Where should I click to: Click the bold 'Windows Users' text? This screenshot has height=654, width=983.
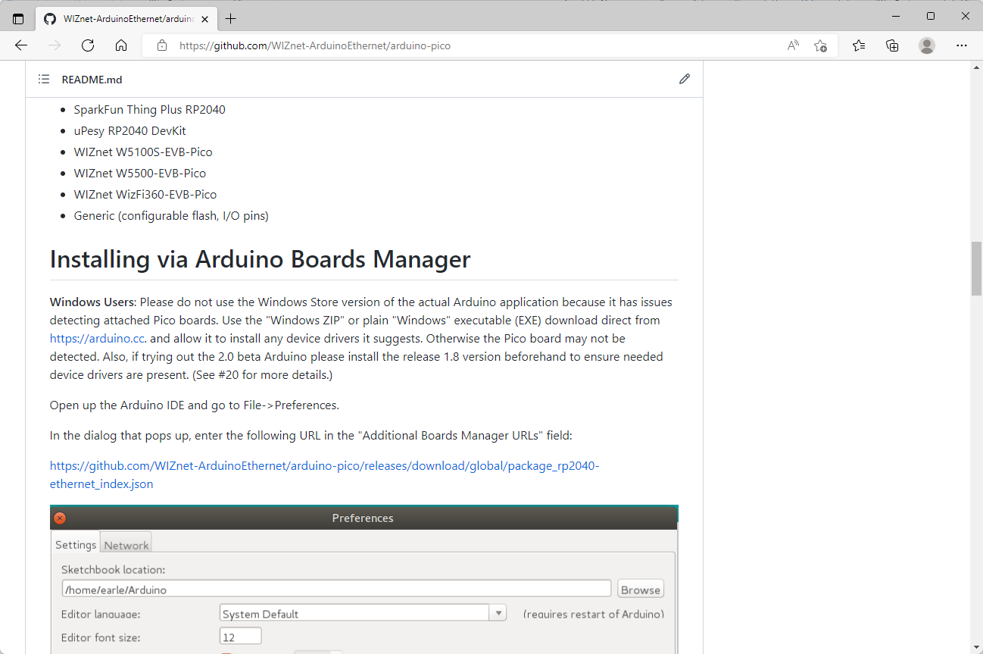91,302
